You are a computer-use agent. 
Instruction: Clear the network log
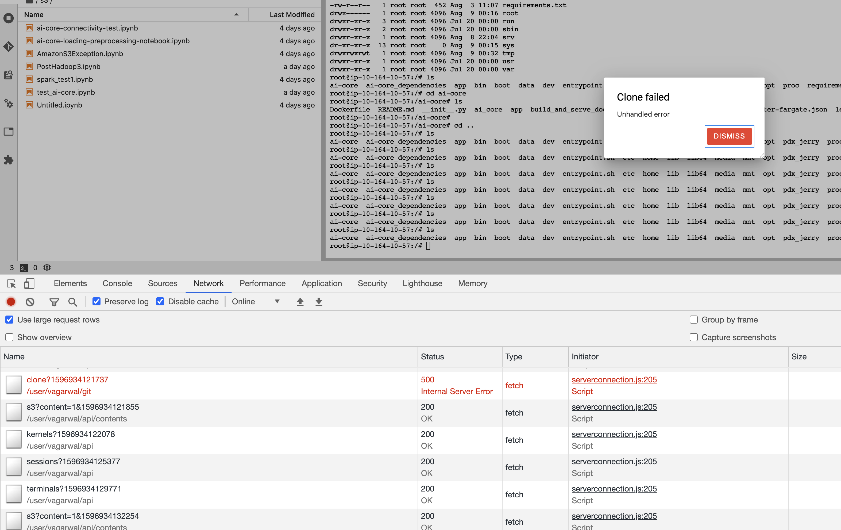coord(30,302)
